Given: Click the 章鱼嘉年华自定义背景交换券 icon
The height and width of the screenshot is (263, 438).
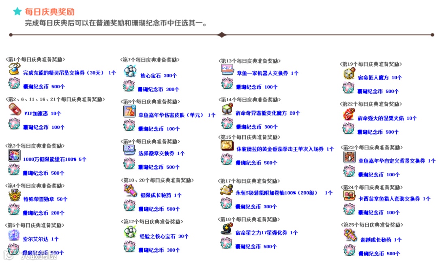Looking at the screenshot, I should (x=350, y=157).
